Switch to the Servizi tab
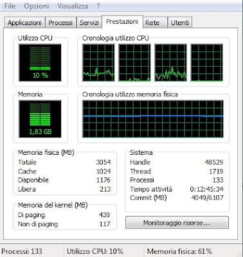The width and height of the screenshot is (243, 257). pos(89,22)
